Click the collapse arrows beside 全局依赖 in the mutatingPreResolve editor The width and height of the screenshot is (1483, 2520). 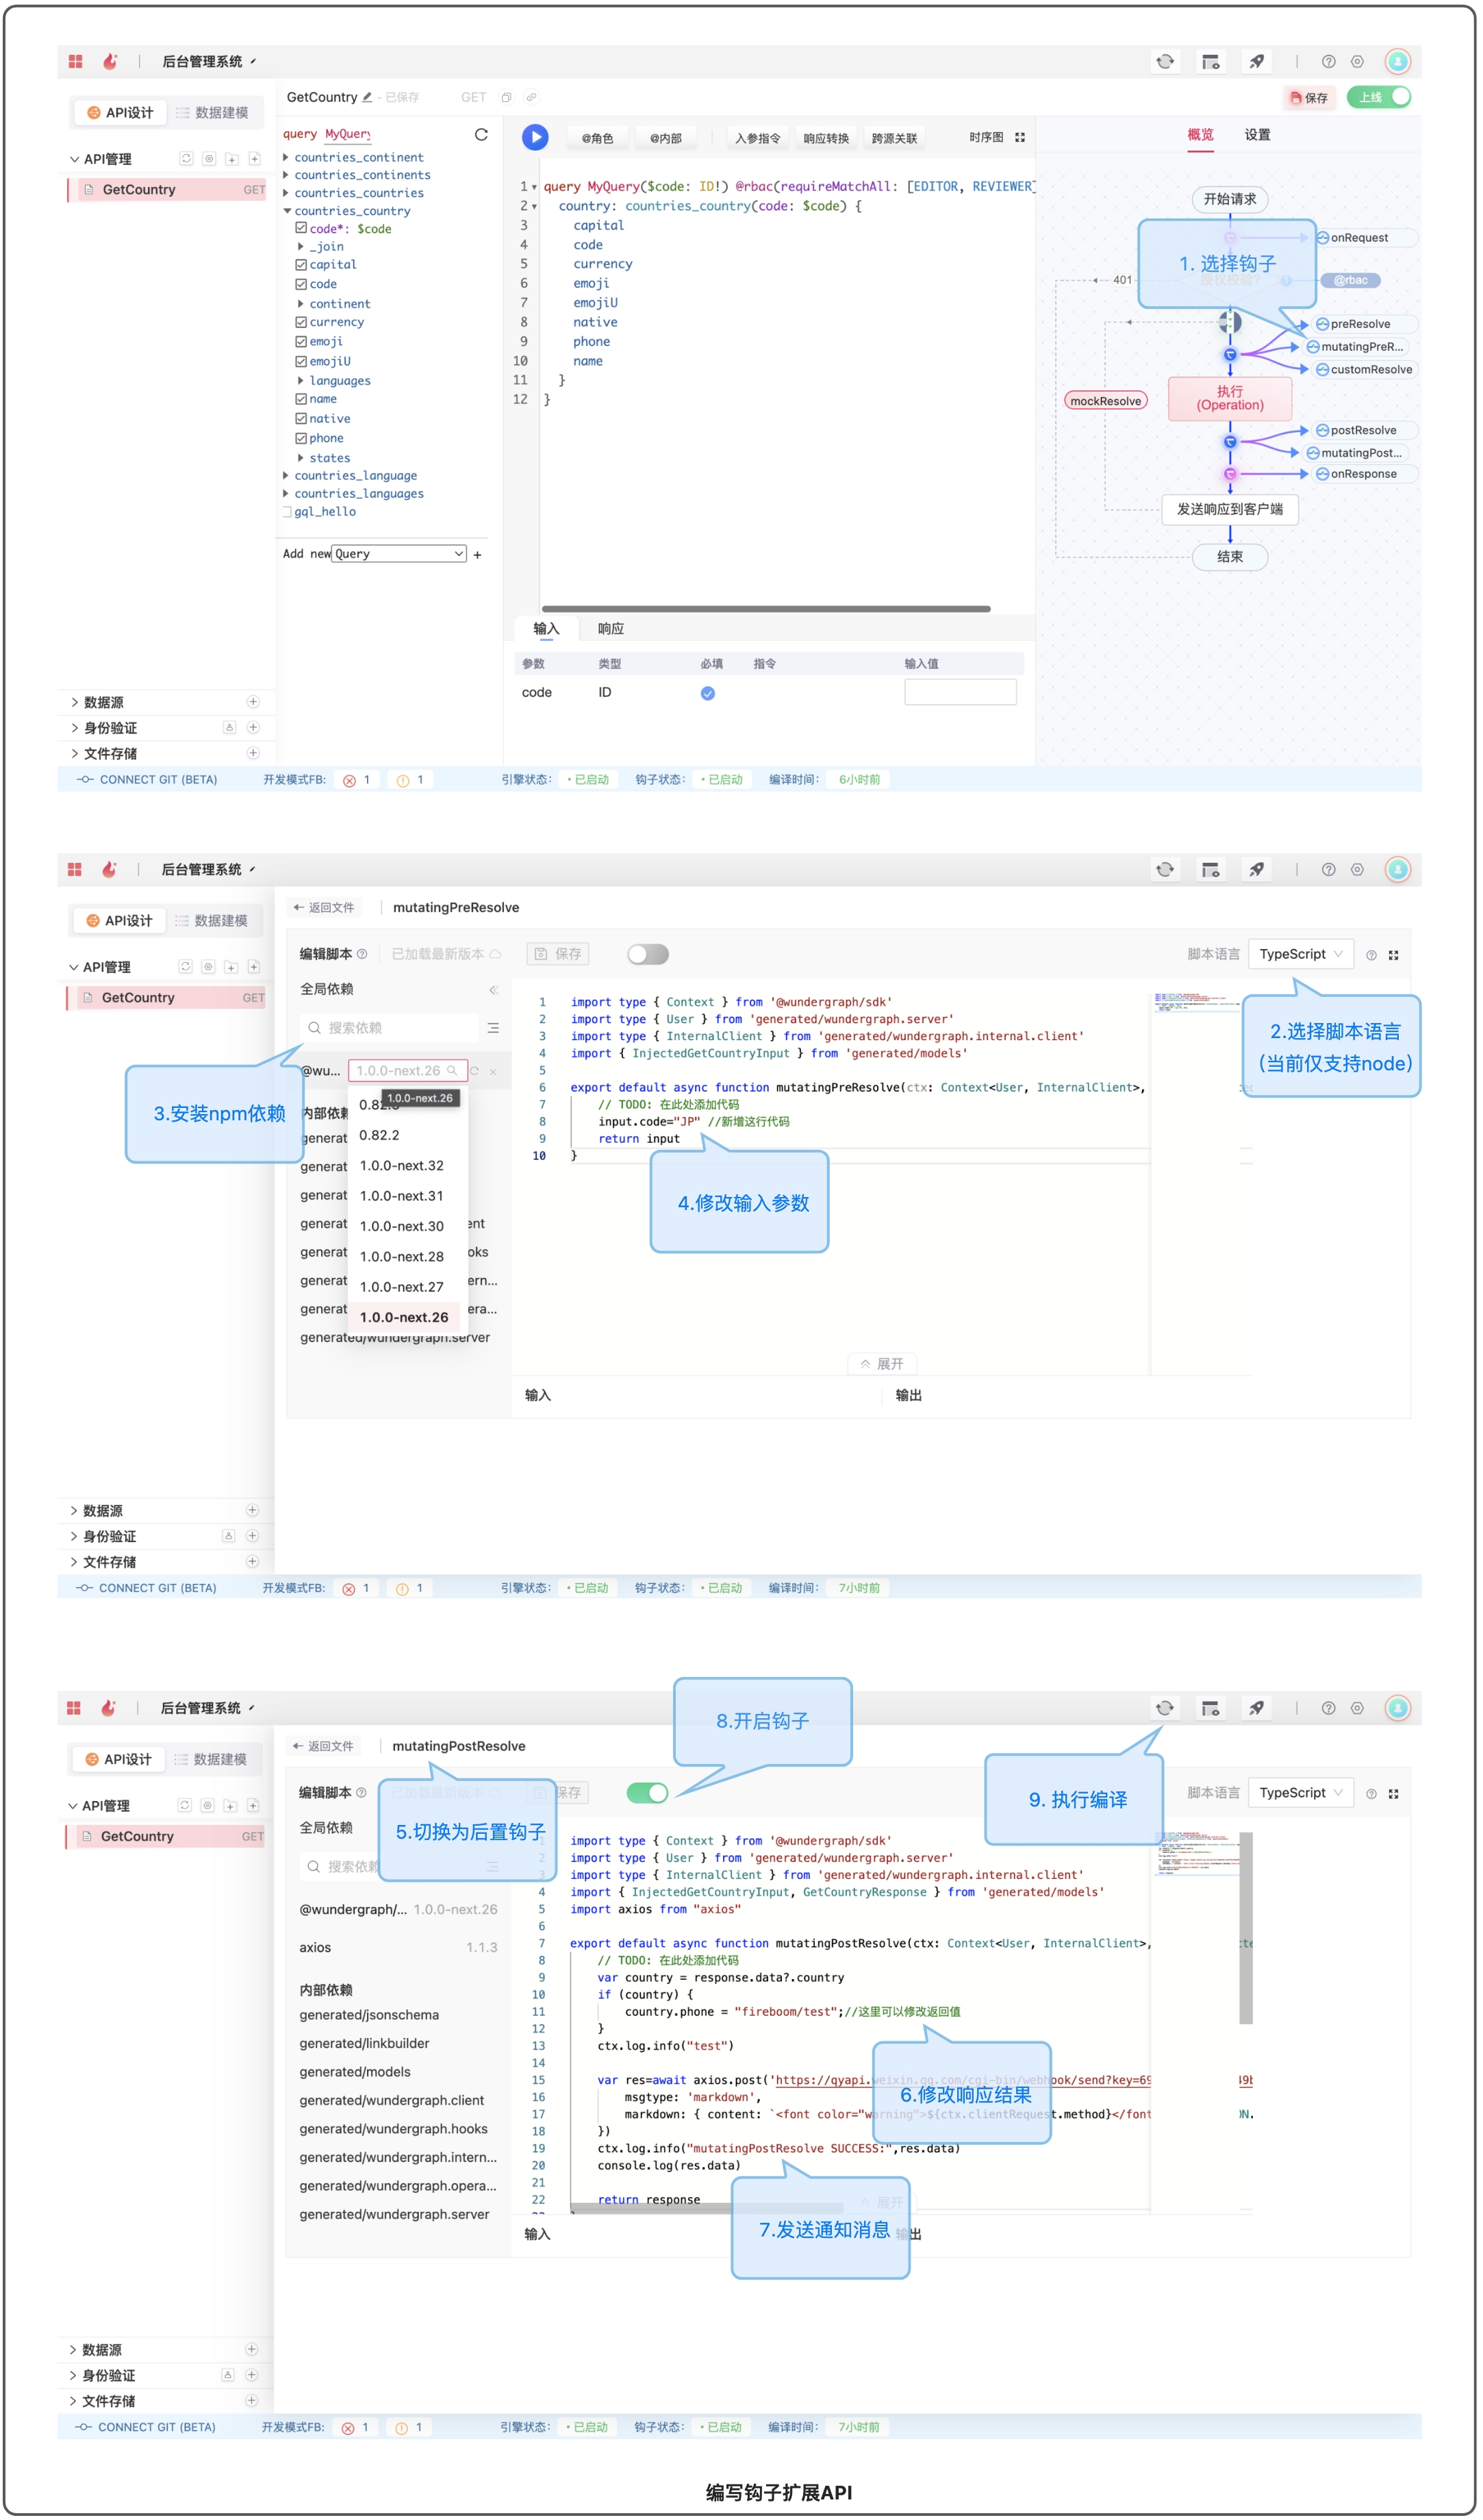pyautogui.click(x=493, y=990)
